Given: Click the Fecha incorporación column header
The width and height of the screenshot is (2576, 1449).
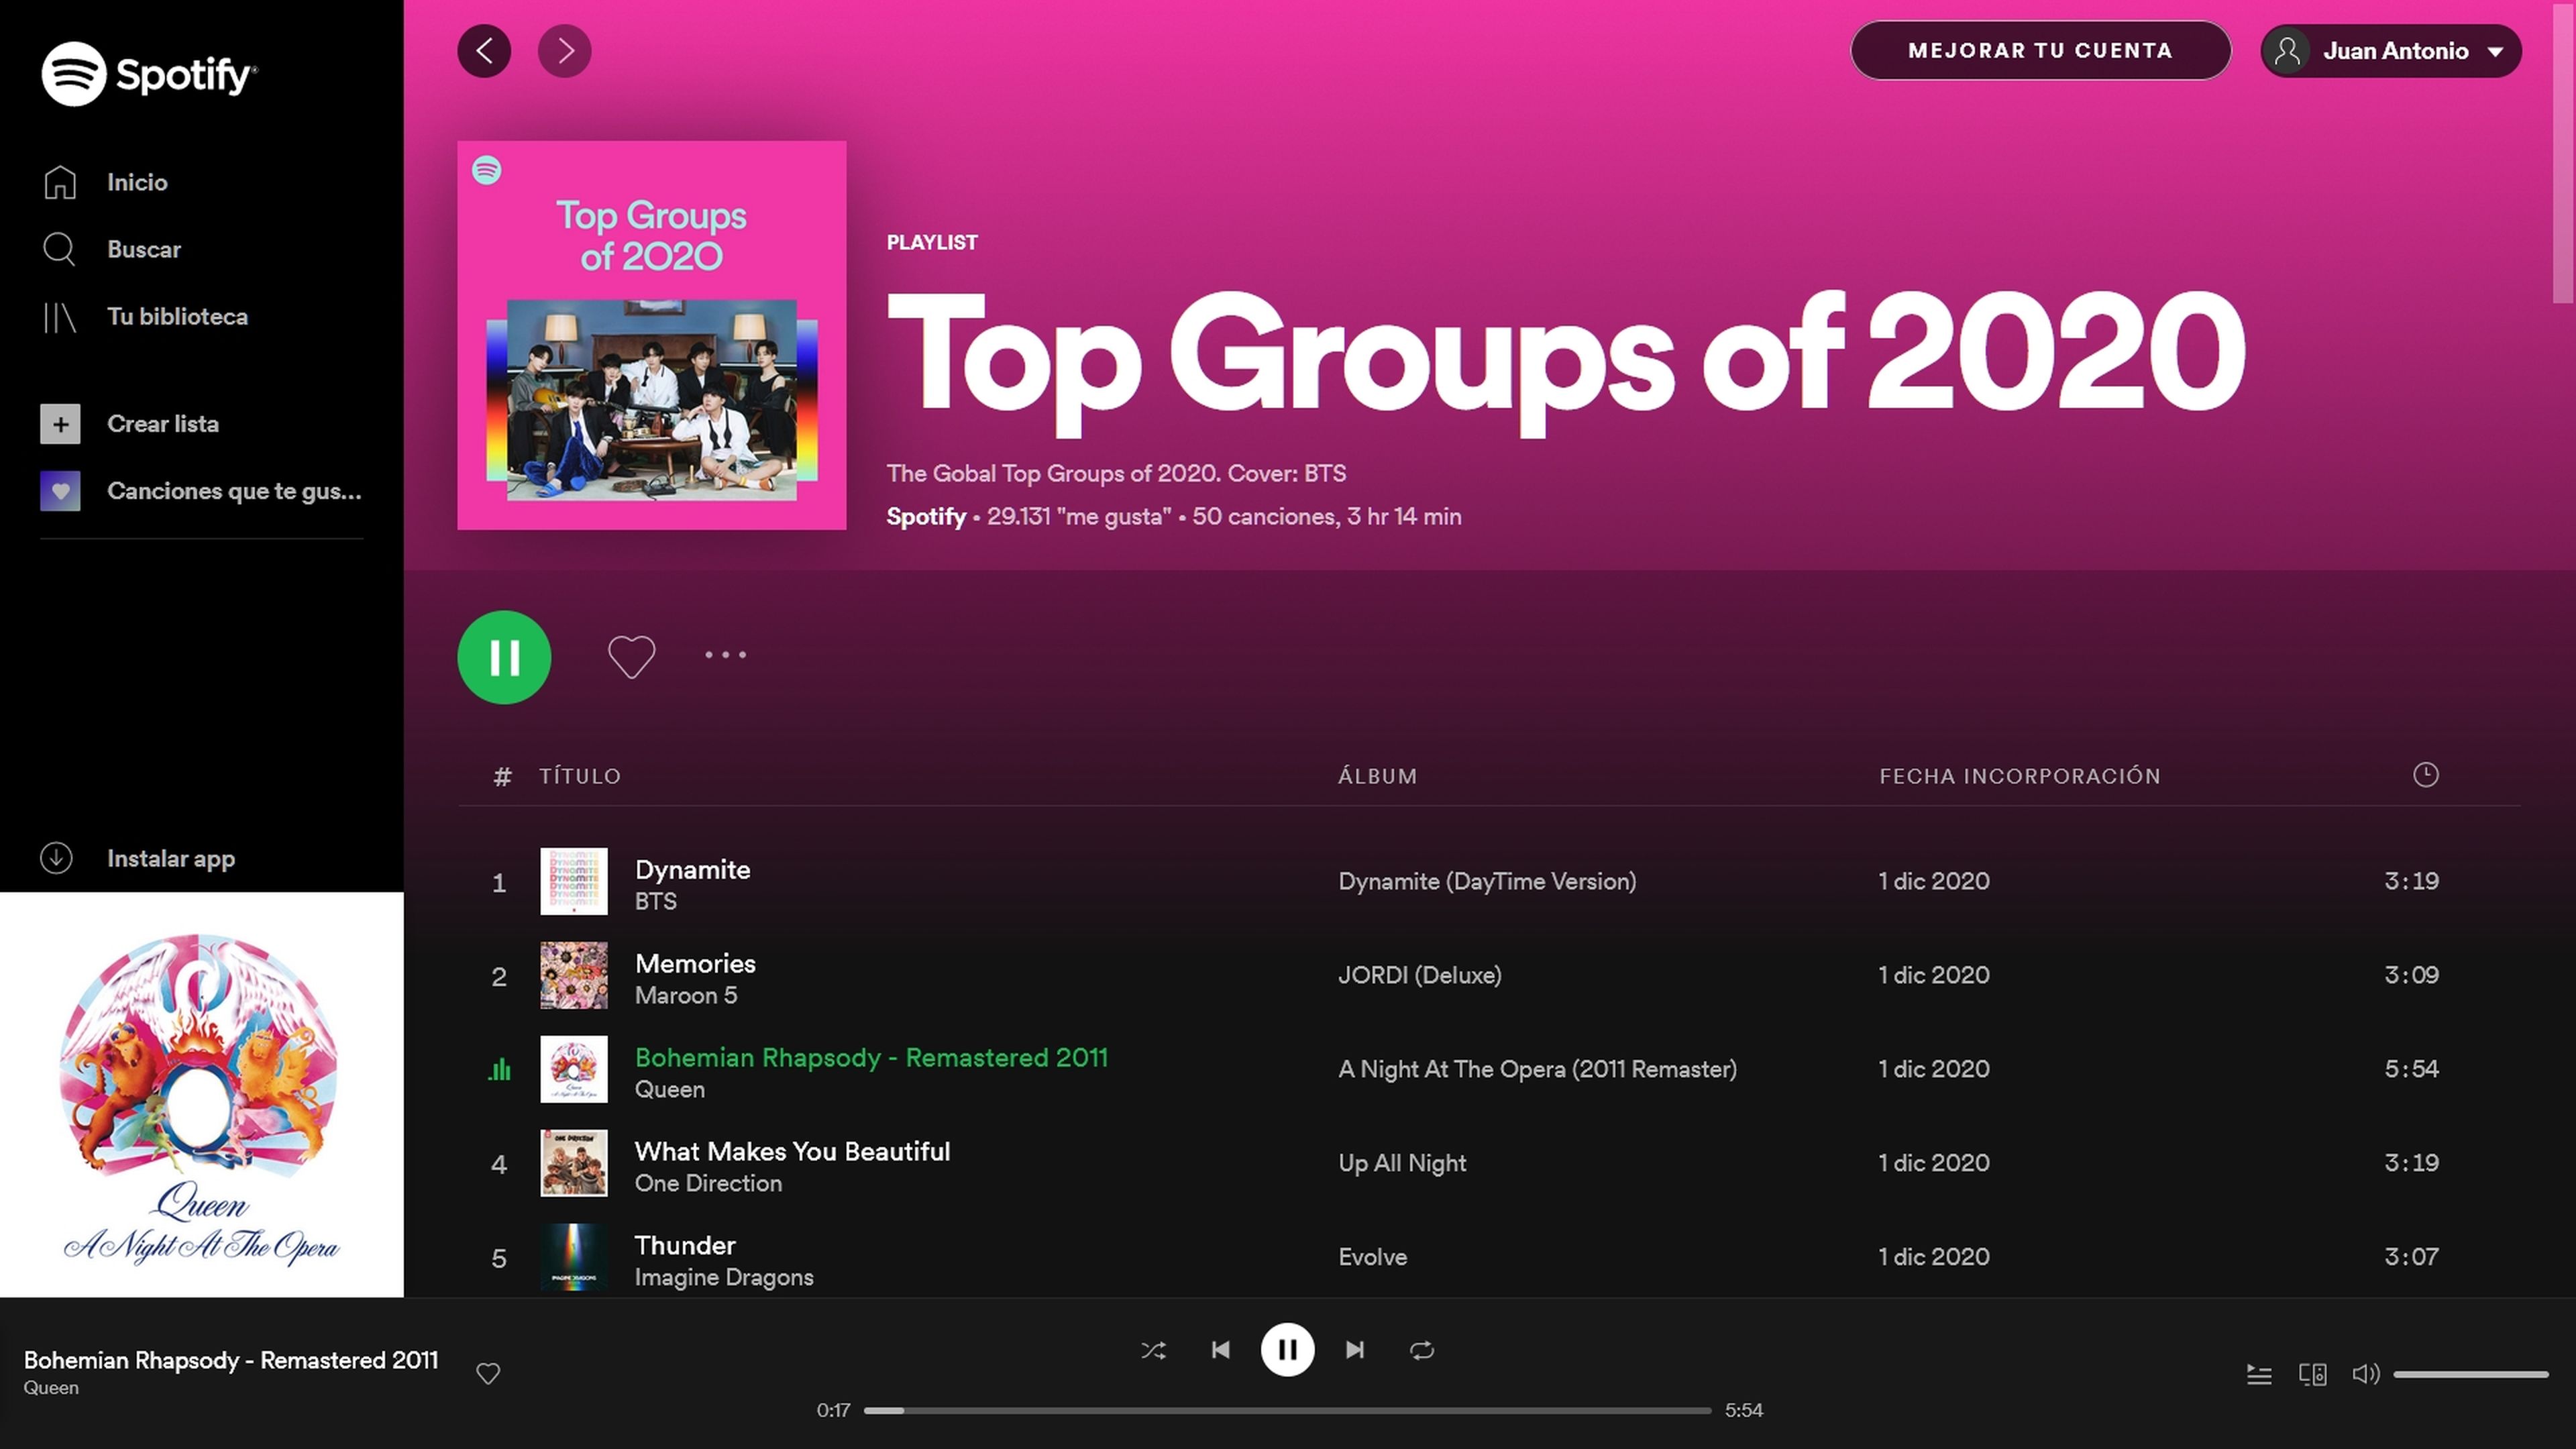Looking at the screenshot, I should [x=2020, y=776].
